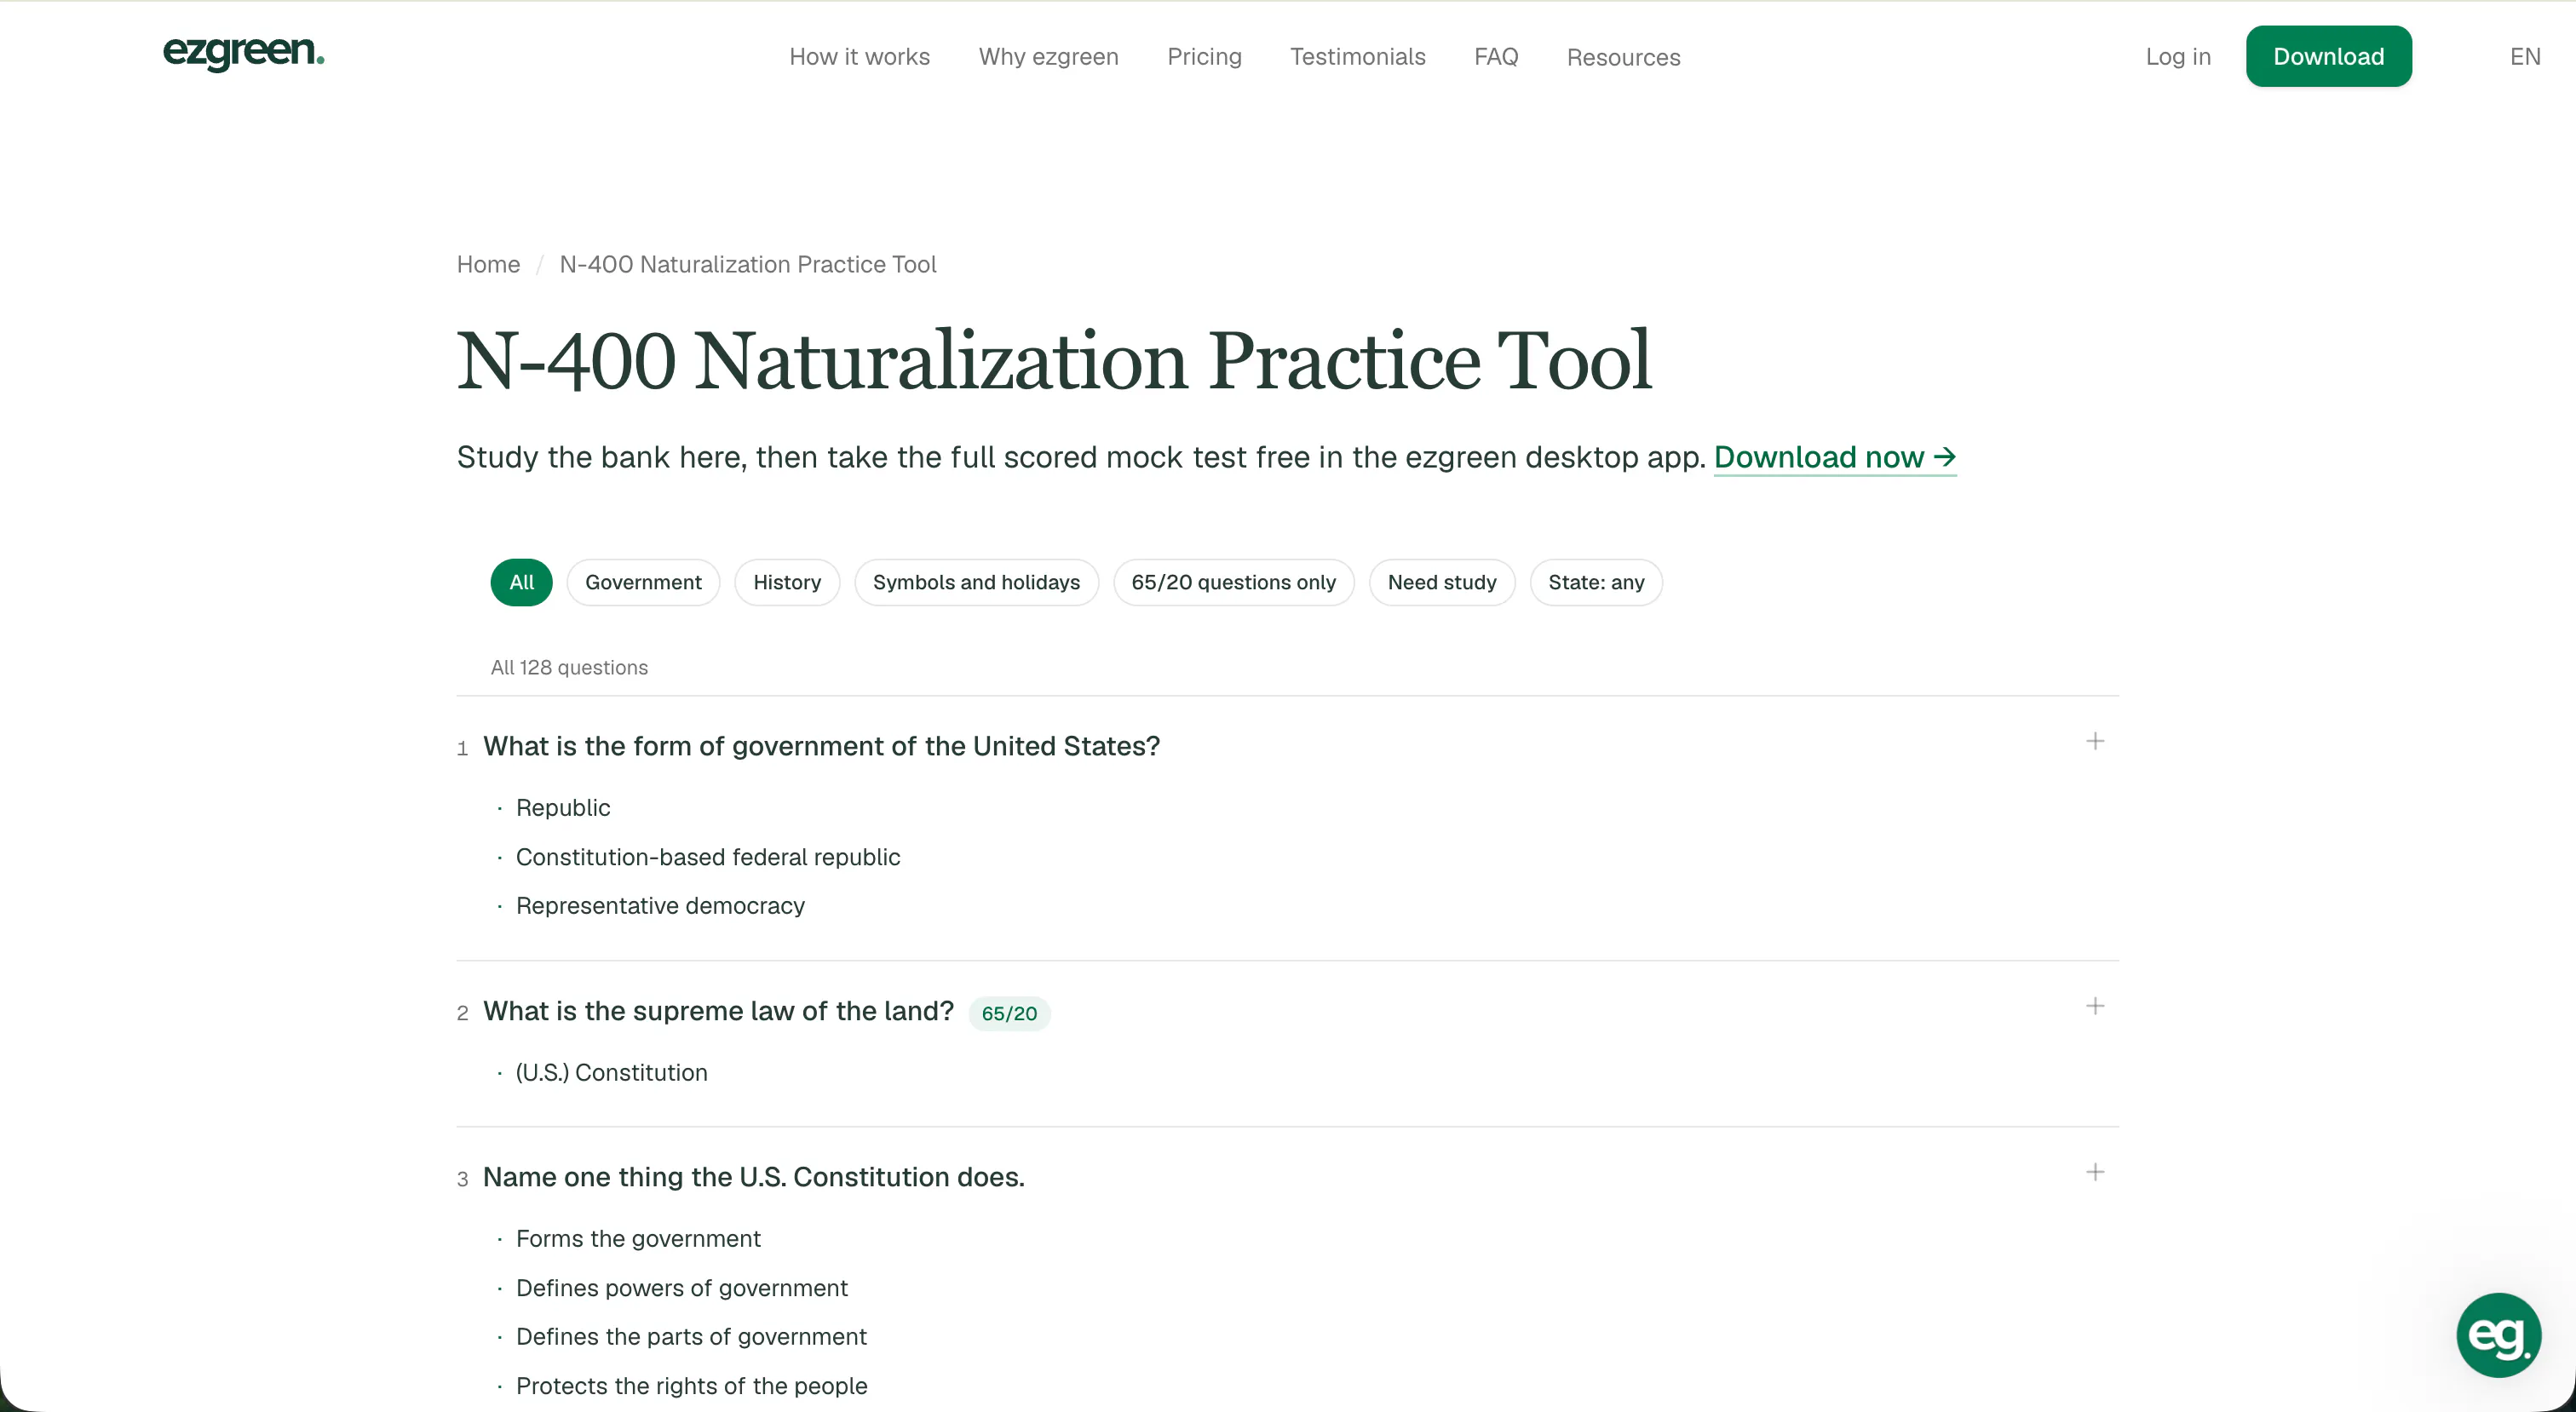2576x1412 pixels.
Task: Click the question 'What is the supreme law of the land?'
Action: (x=718, y=1011)
